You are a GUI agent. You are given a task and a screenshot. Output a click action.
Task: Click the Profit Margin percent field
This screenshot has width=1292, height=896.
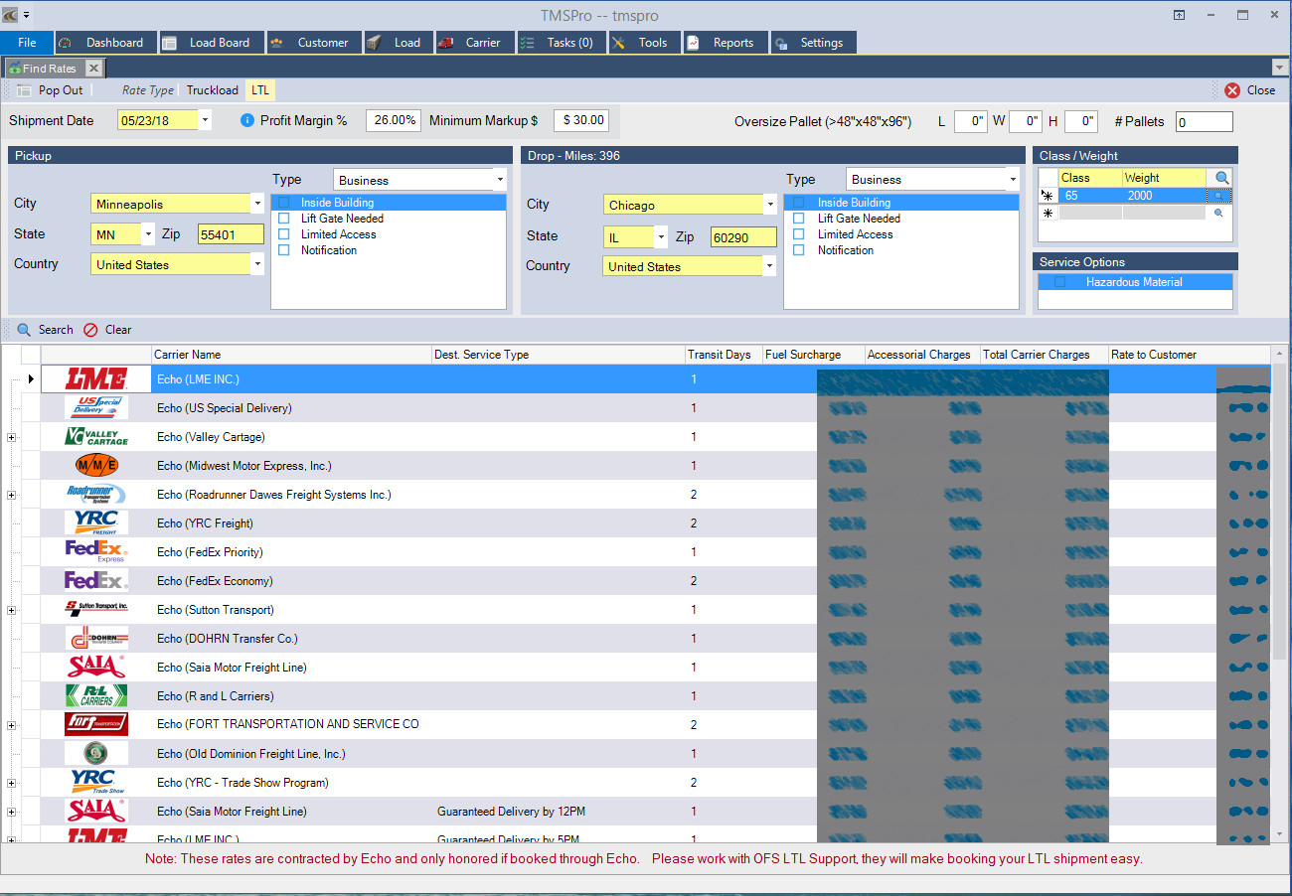pos(394,120)
